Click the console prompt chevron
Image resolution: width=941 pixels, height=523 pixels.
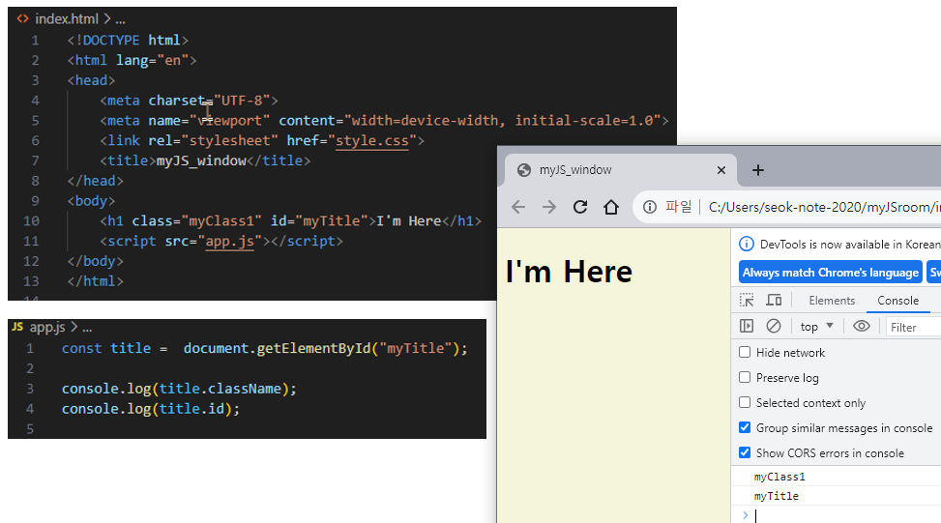coord(746,515)
